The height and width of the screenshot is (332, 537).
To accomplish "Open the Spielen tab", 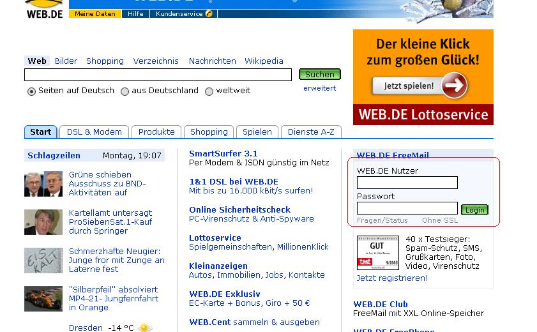I will point(257,132).
